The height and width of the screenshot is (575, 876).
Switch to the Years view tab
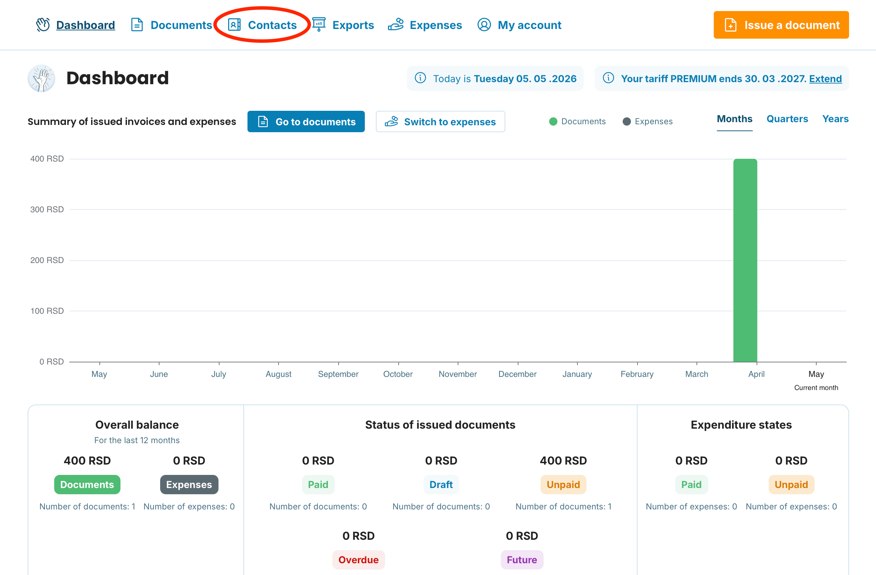coord(835,119)
